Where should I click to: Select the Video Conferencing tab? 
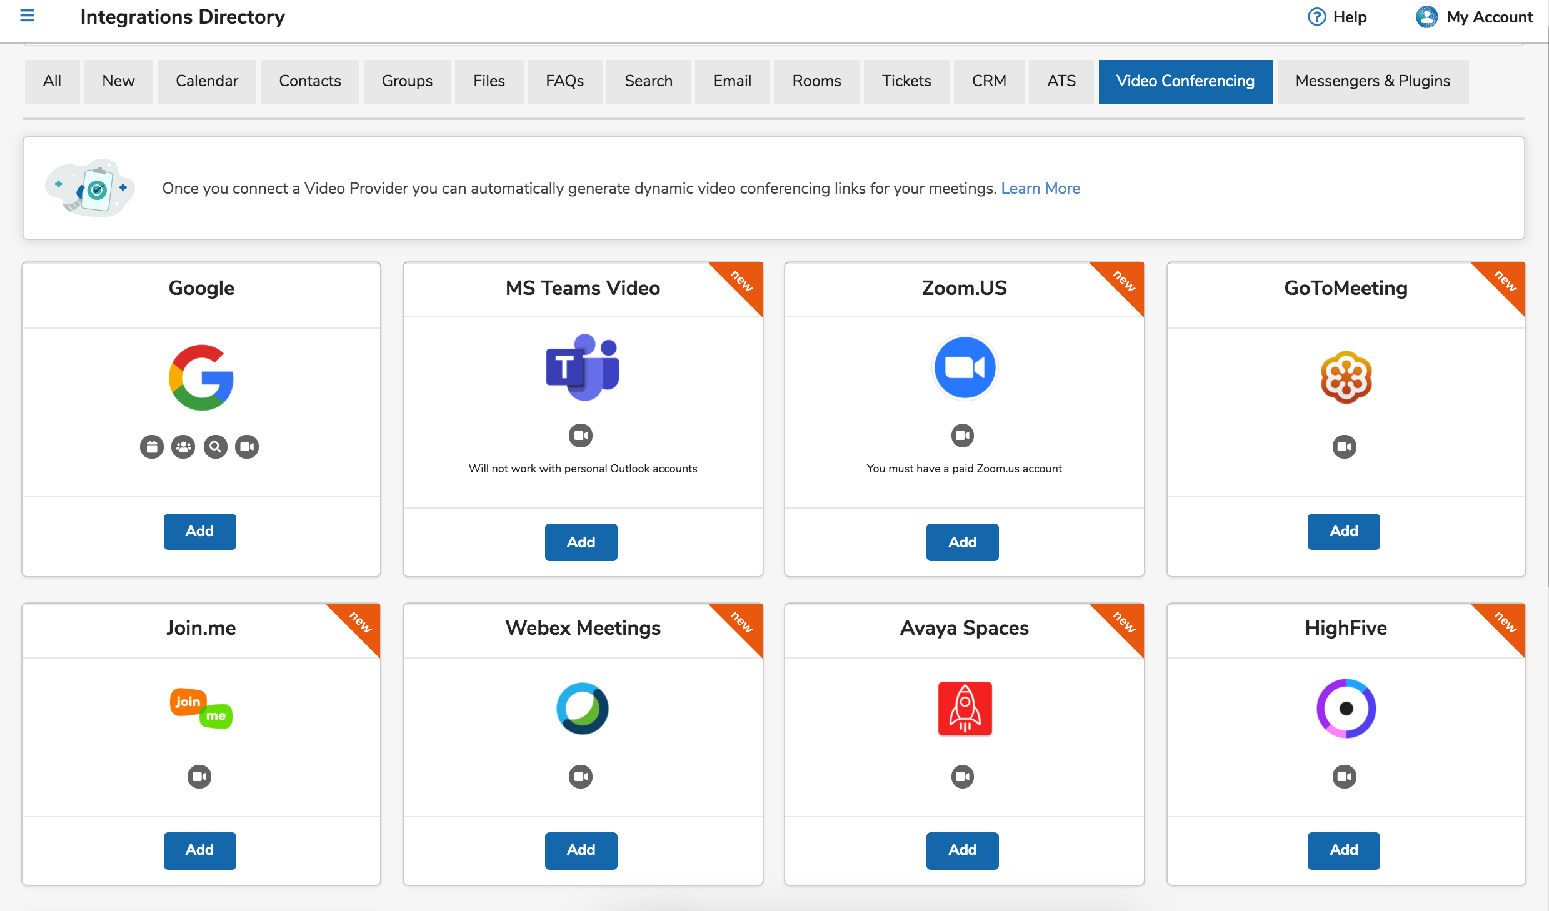click(1186, 81)
